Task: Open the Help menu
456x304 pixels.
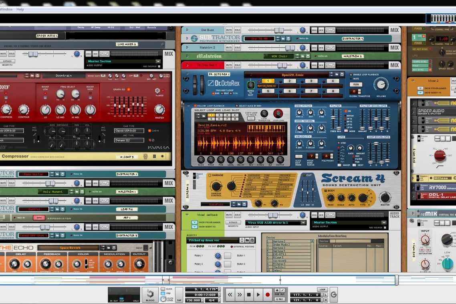Action: [x=20, y=9]
